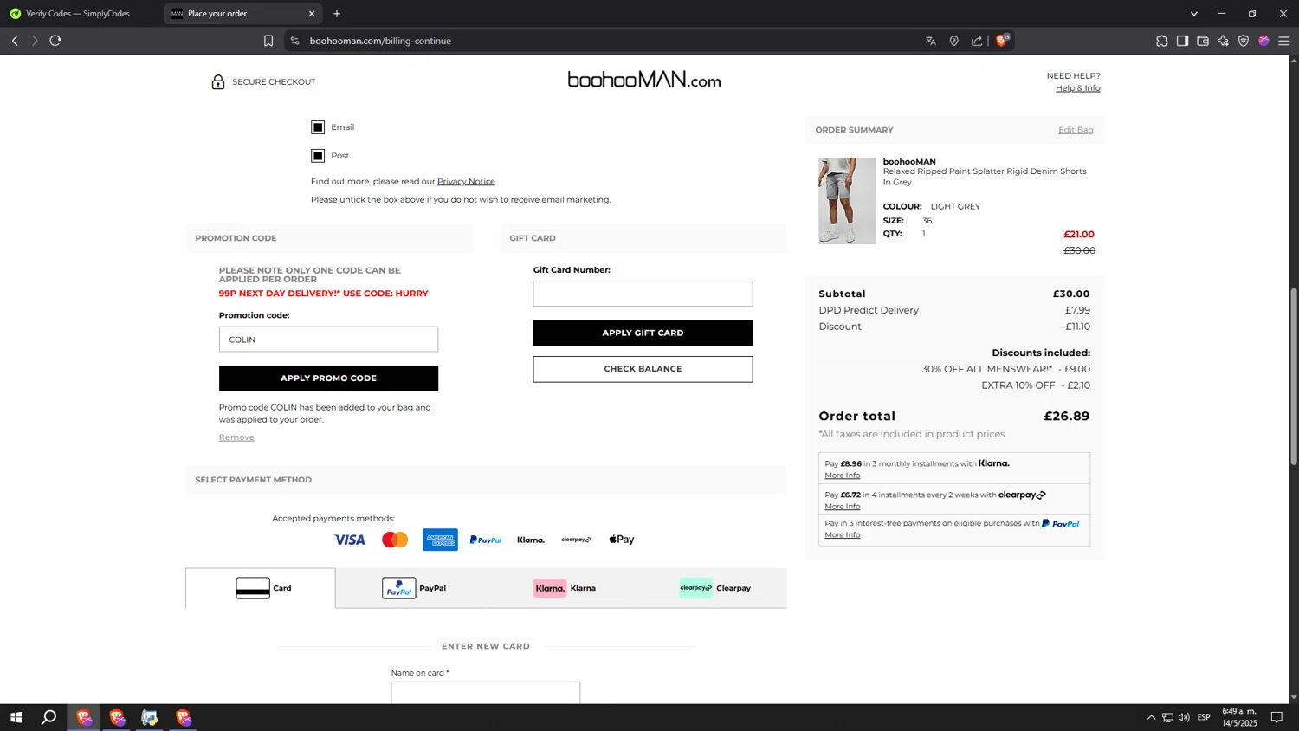Open Windows taskbar search
This screenshot has height=731, width=1299.
coord(49,717)
